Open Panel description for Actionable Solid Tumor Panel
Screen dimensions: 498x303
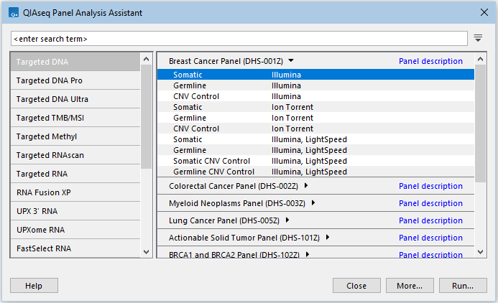click(x=430, y=238)
